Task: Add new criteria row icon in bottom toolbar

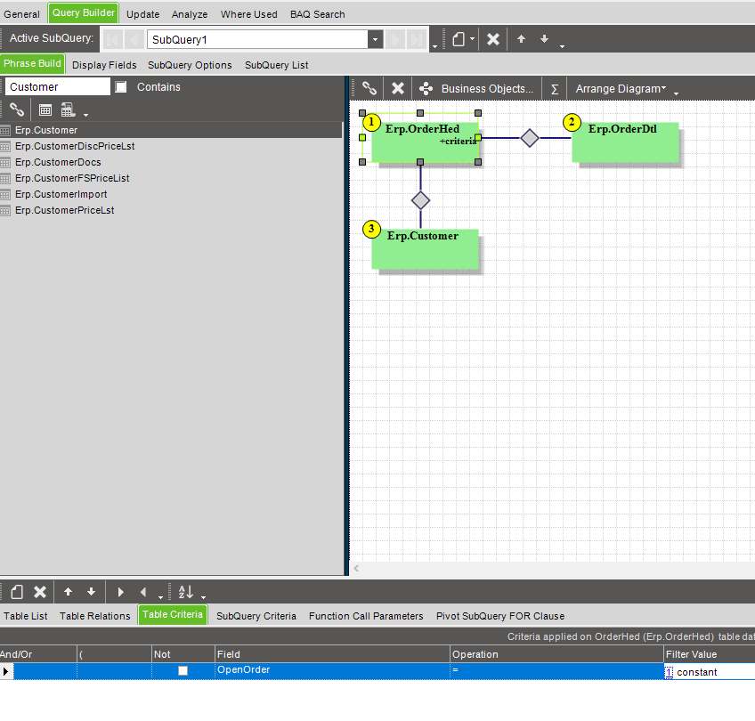Action: 17,592
